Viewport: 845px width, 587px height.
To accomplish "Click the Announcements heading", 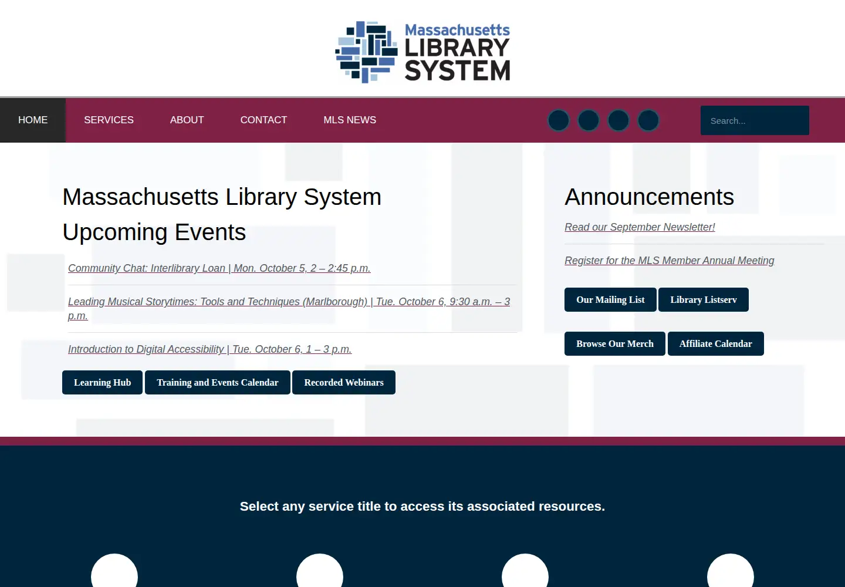I will pos(649,197).
